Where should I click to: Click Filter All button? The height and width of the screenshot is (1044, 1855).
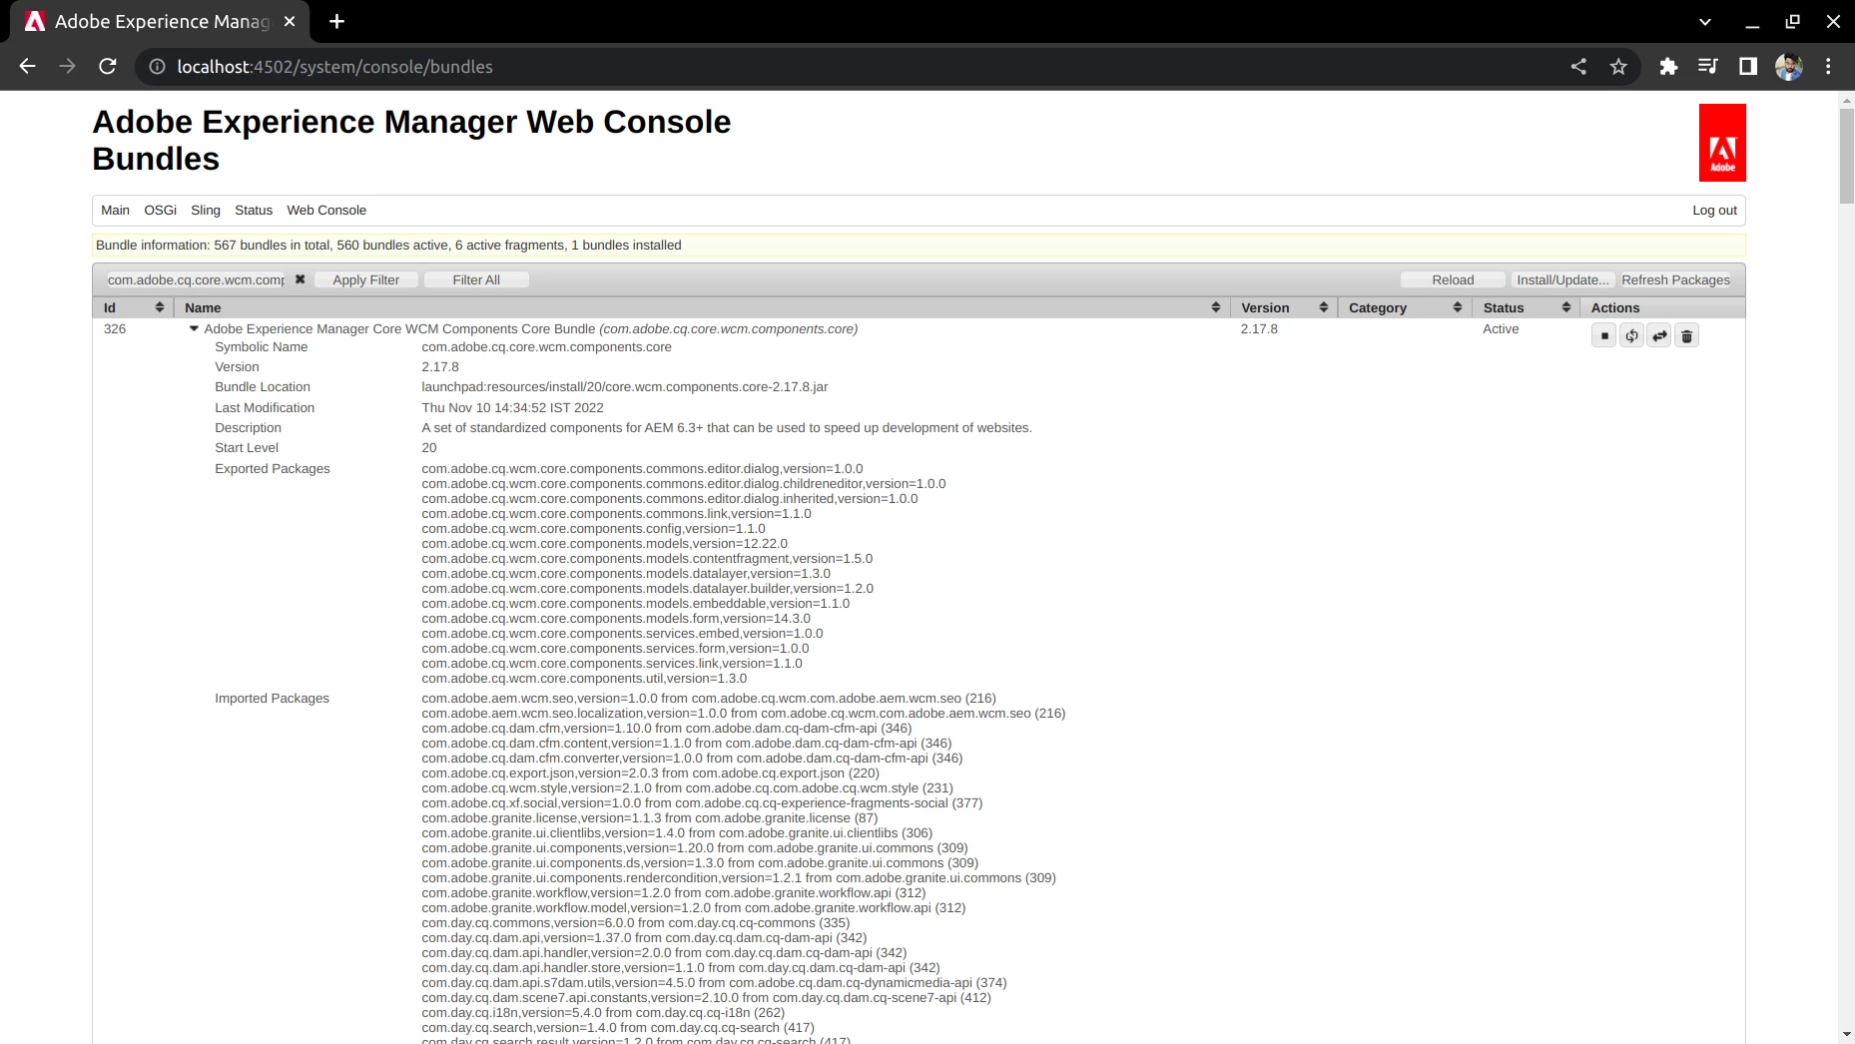476,279
